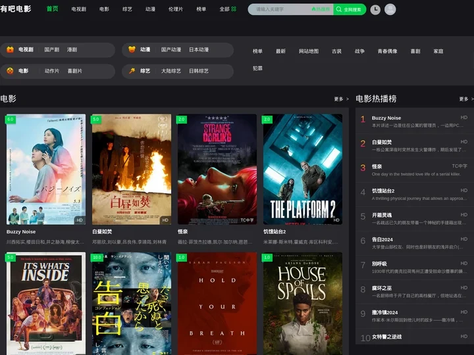Viewport: 474px width, 355px height.
Task: Open rank 8 腐坏之巫 in hot list
Action: tap(415, 292)
